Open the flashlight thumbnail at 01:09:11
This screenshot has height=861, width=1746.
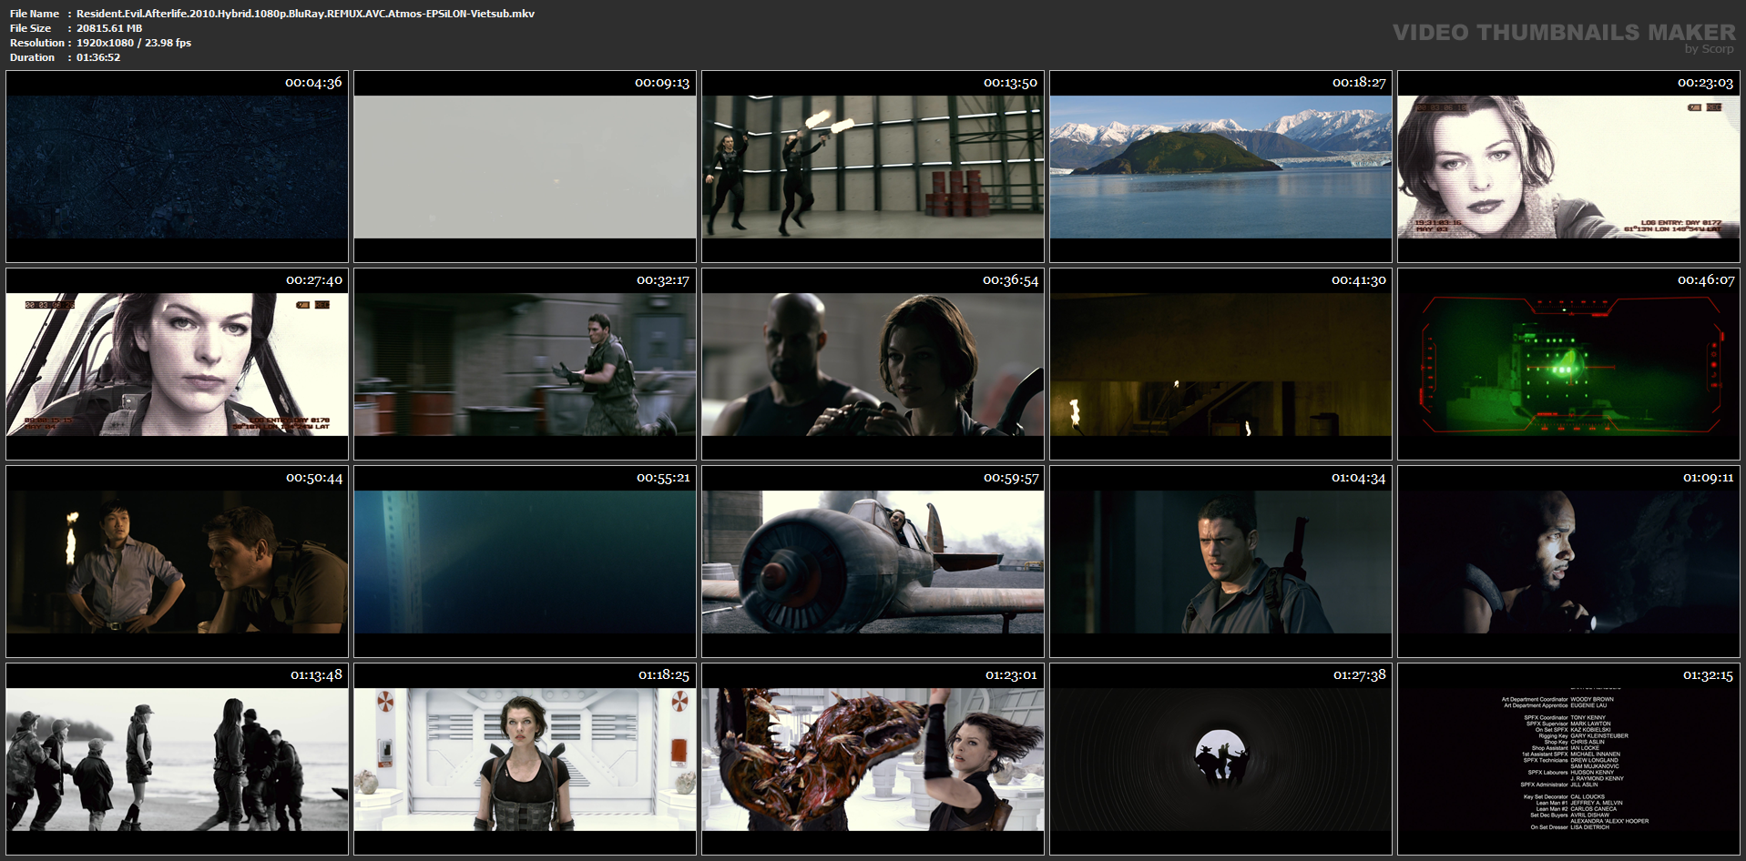click(1568, 562)
